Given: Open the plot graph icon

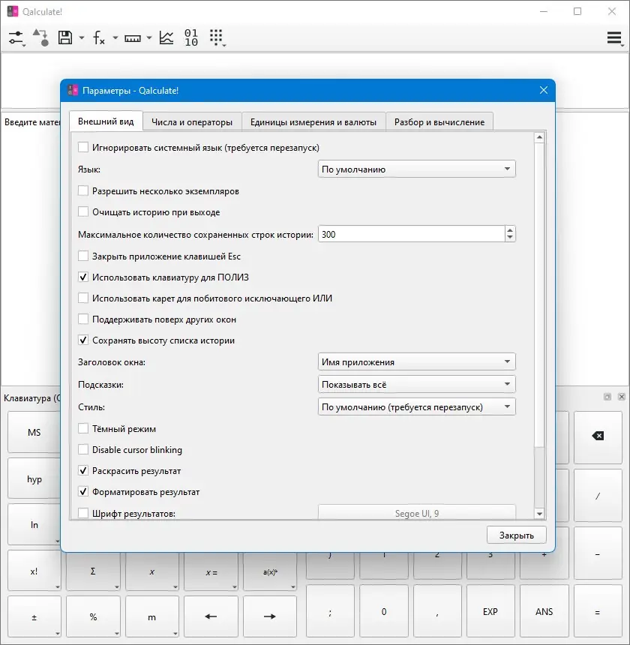Looking at the screenshot, I should (166, 37).
